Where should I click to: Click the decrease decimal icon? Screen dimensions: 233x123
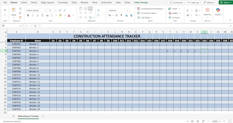[x=131, y=15]
